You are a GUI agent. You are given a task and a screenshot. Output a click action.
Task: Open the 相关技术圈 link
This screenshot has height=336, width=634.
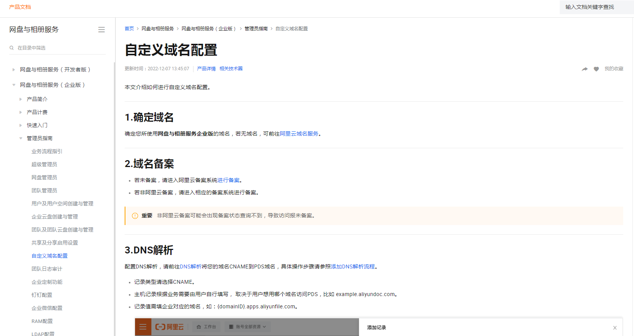click(x=231, y=69)
